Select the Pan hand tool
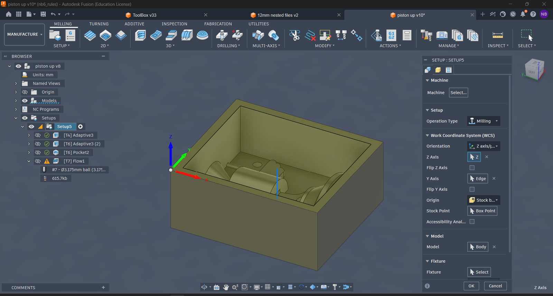The height and width of the screenshot is (296, 553). click(x=226, y=287)
